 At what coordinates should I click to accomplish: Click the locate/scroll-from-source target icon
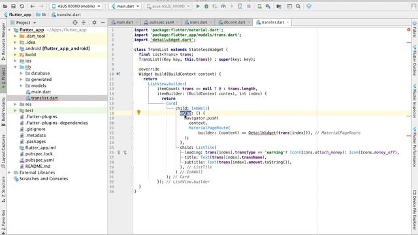pos(75,23)
